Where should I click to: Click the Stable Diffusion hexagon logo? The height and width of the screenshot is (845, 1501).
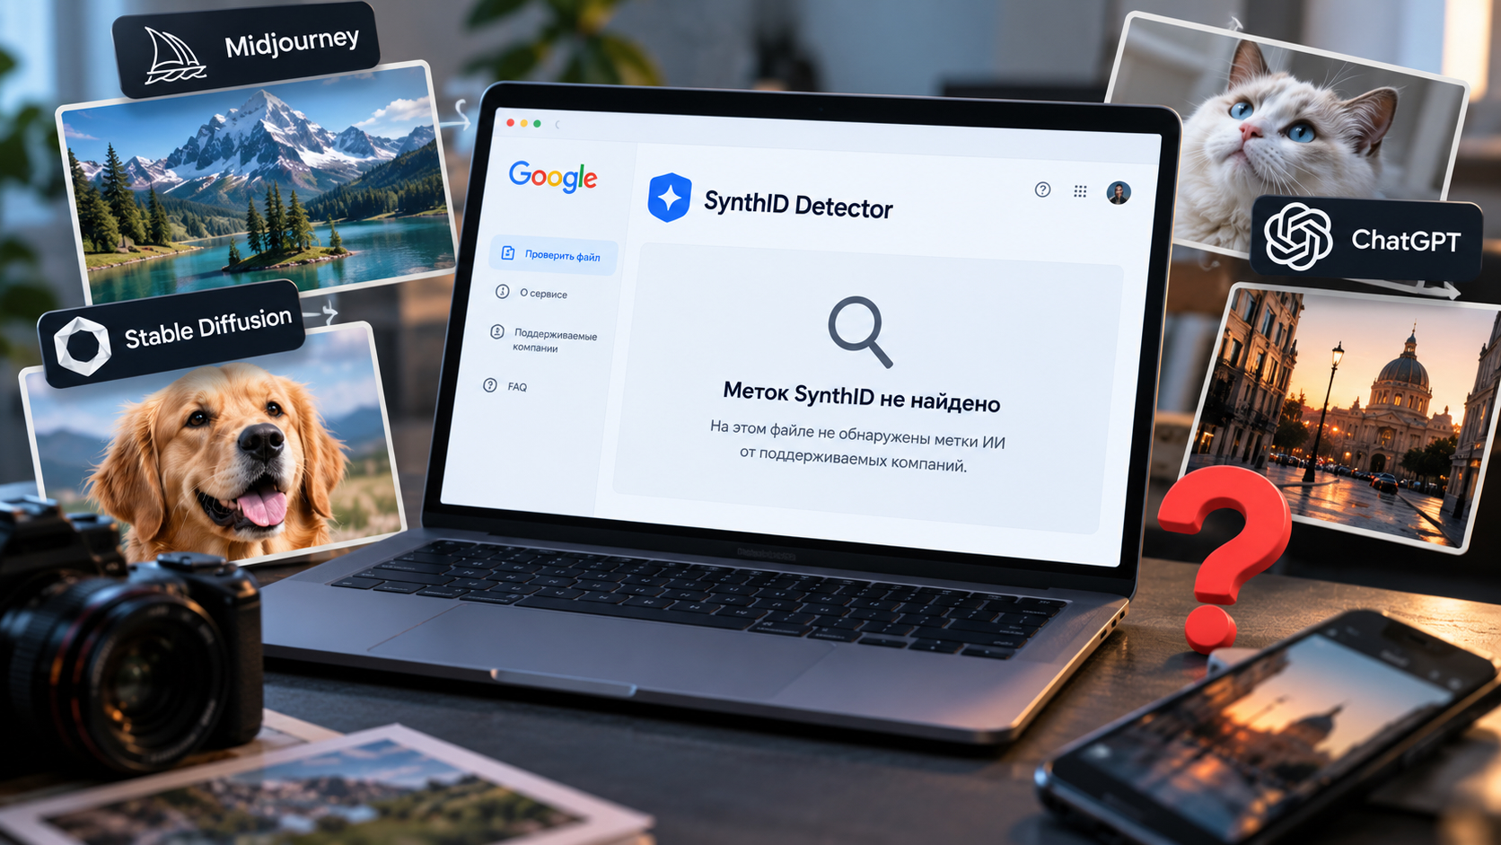pos(83,346)
